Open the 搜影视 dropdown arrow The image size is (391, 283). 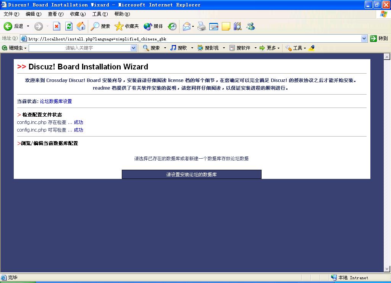click(224, 48)
